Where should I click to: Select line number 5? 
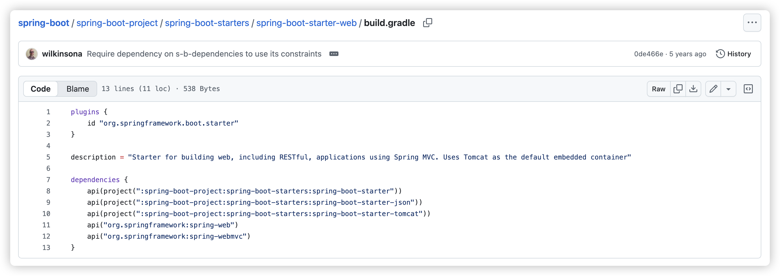coord(48,157)
